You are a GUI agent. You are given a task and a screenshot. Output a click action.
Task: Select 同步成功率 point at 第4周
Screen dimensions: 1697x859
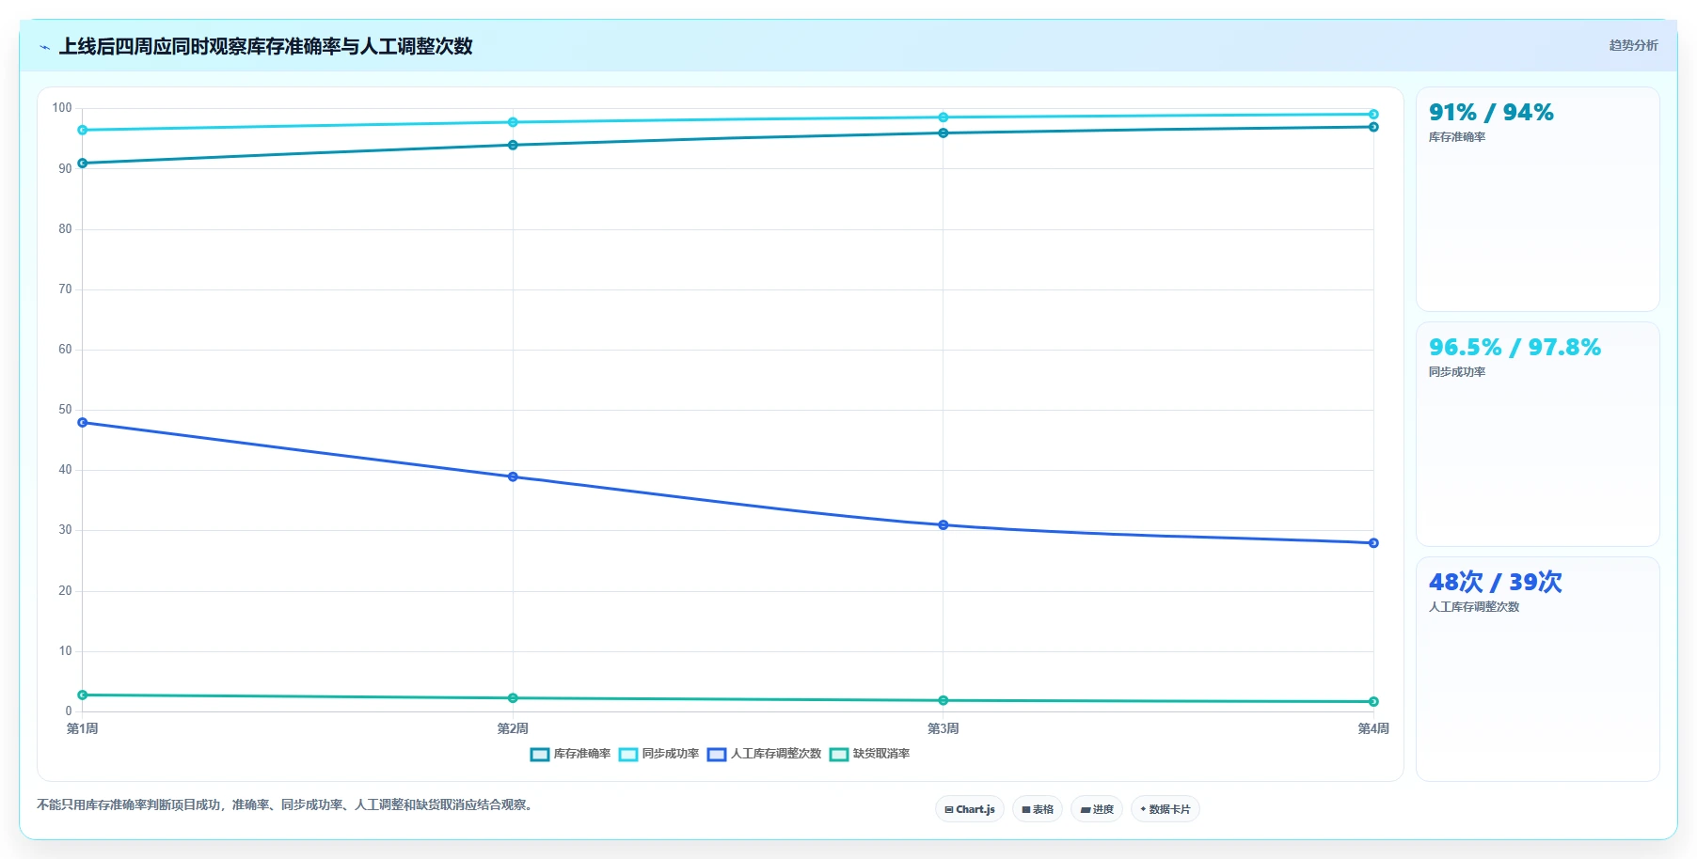1373,115
